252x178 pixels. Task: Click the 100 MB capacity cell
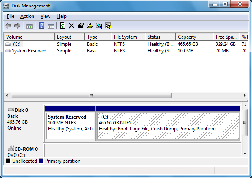pos(185,51)
